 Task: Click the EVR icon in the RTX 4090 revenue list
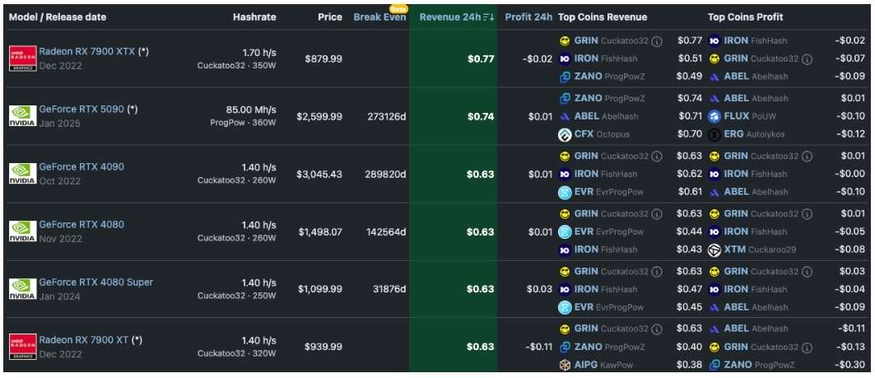[565, 192]
